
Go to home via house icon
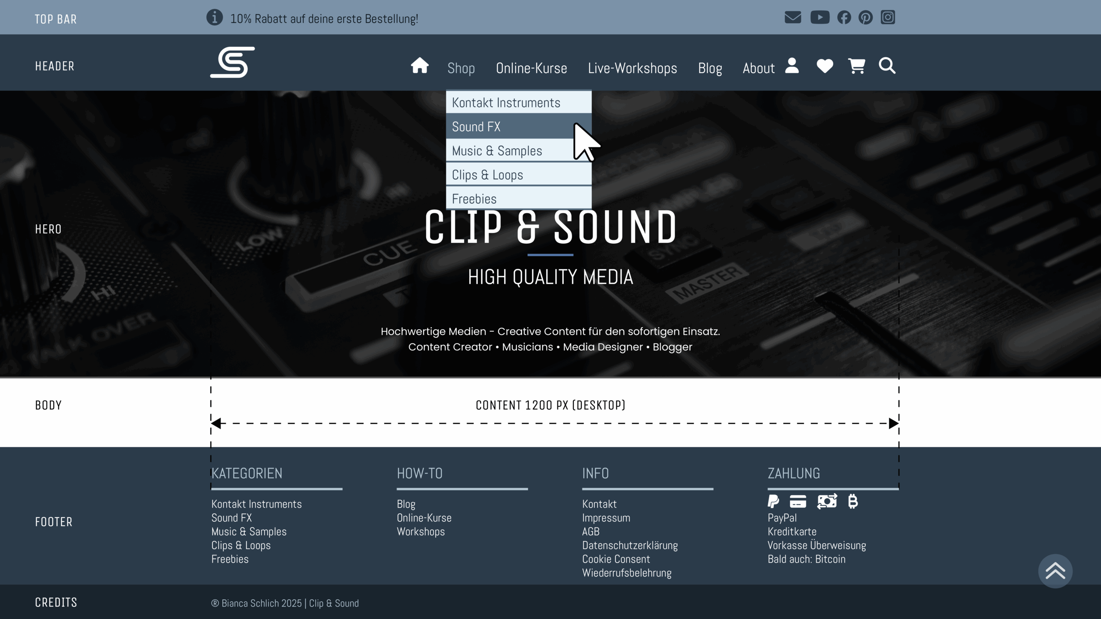(419, 66)
